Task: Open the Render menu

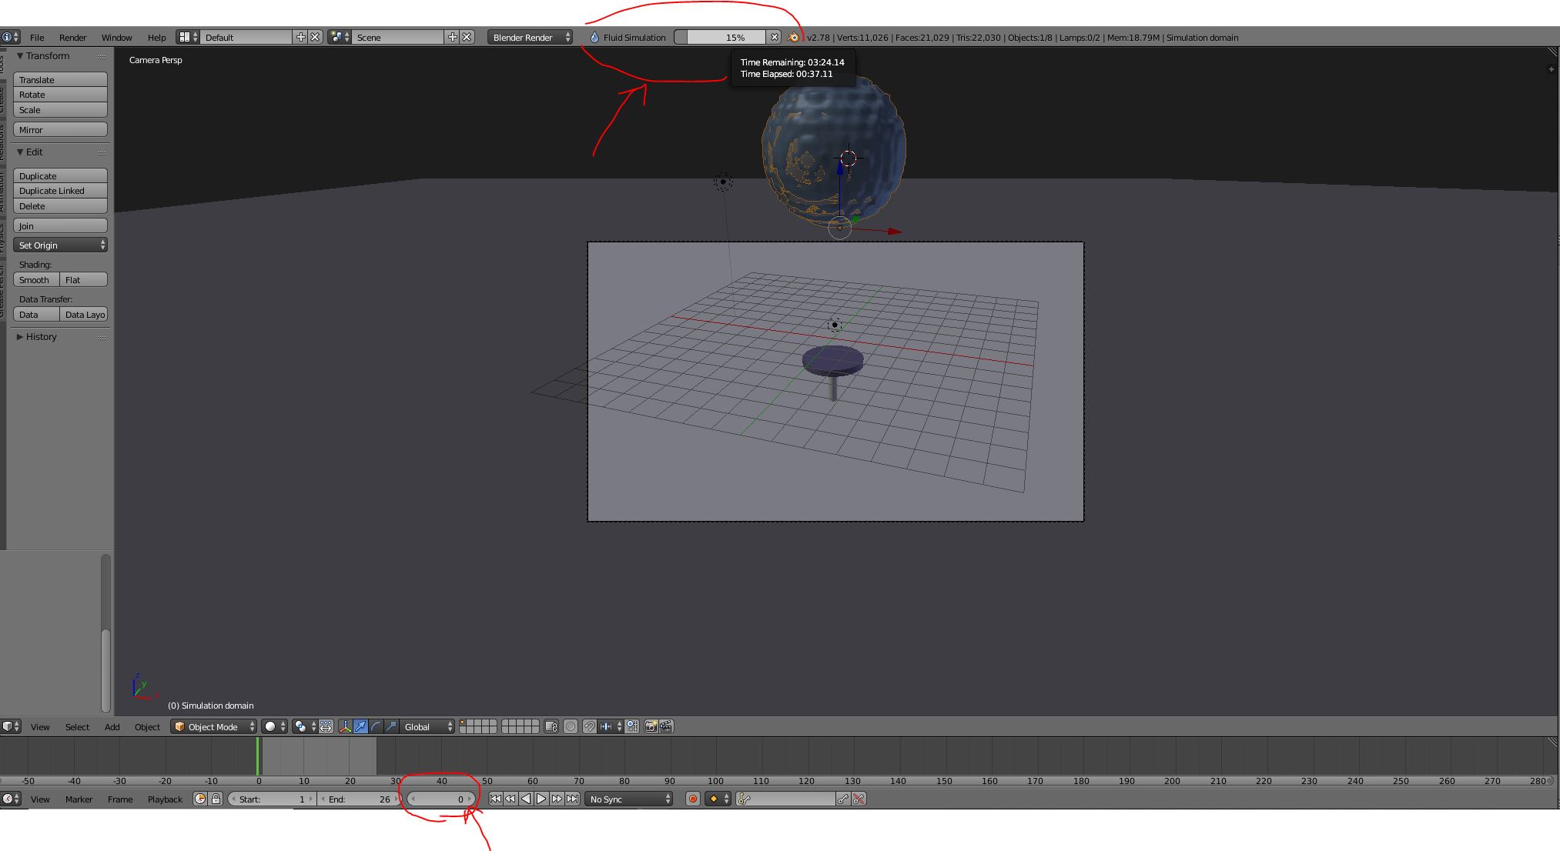Action: point(72,37)
